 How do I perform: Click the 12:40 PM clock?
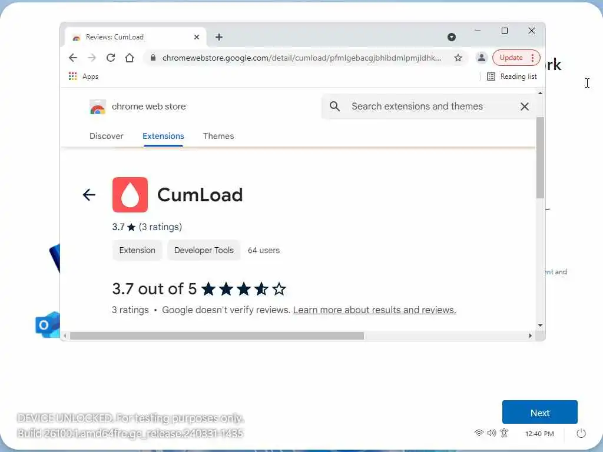[539, 434]
